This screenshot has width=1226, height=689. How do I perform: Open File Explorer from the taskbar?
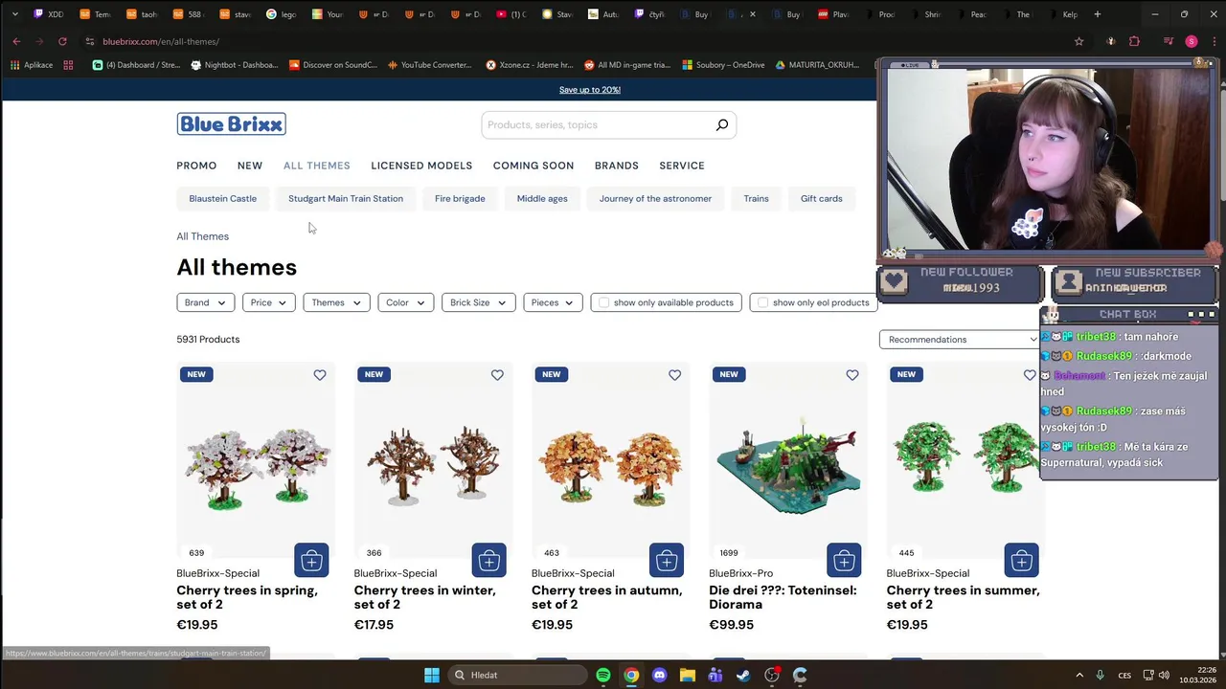click(687, 675)
